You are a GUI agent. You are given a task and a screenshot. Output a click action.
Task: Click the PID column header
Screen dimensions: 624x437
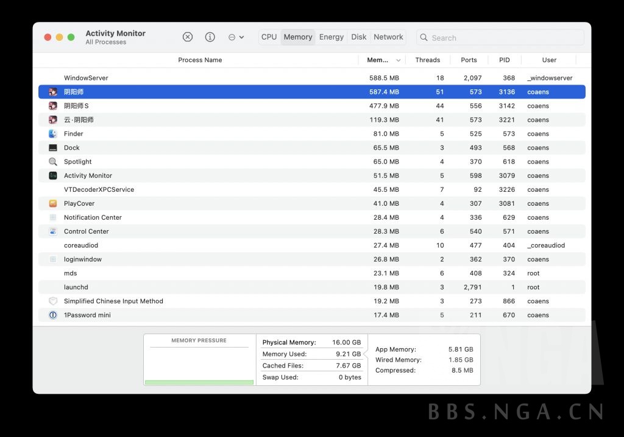(504, 60)
